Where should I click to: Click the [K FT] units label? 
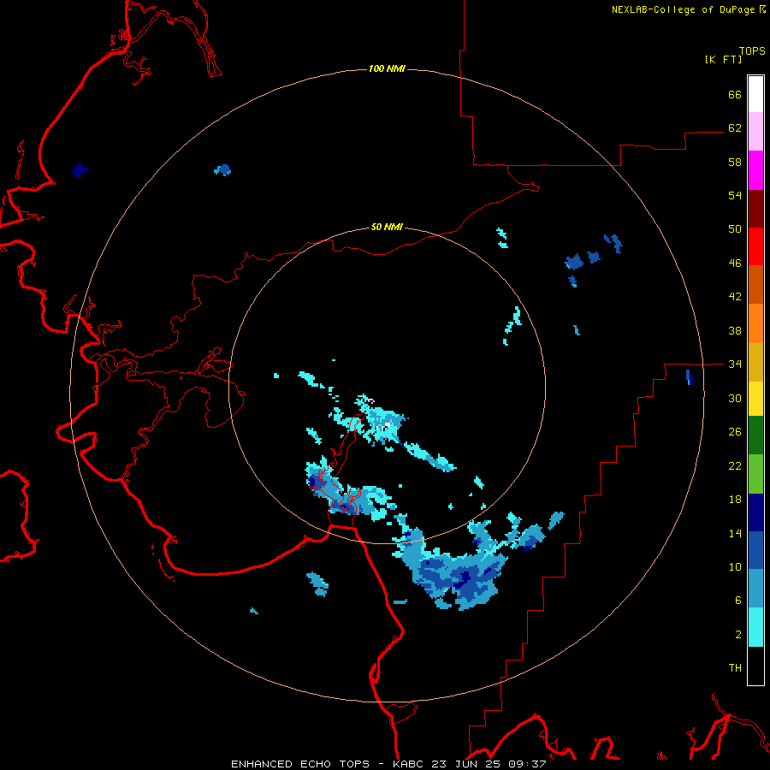click(723, 59)
